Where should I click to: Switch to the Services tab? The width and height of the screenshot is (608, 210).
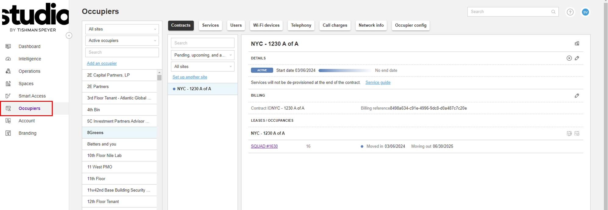(210, 25)
